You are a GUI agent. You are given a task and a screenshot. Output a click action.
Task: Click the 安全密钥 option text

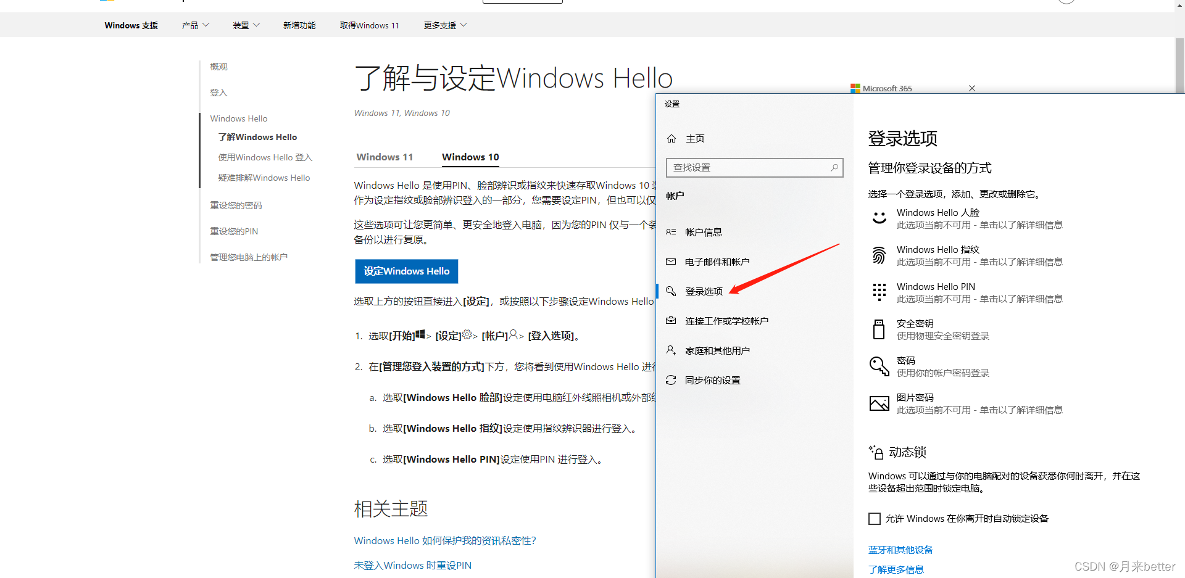(915, 324)
